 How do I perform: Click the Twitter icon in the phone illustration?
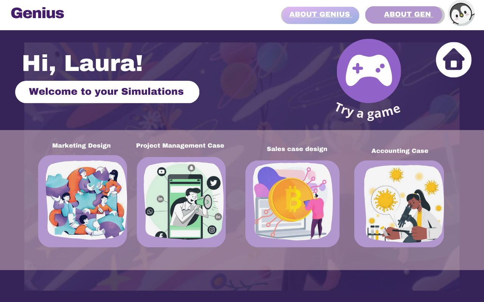[213, 183]
